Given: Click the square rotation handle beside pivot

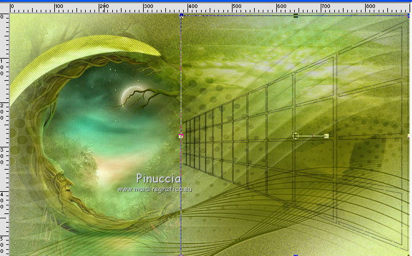Looking at the screenshot, I should point(327,136).
